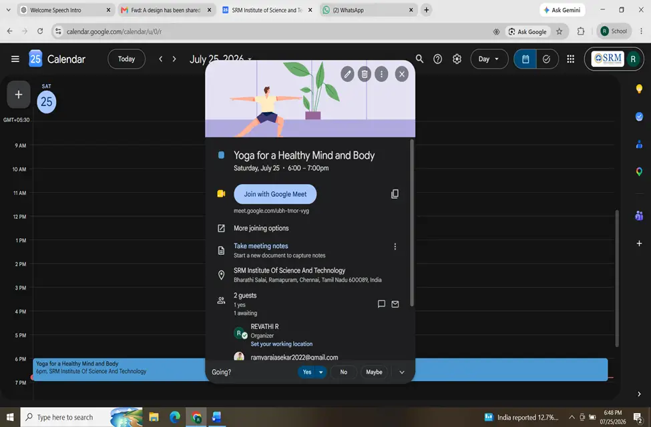Open File Explorer from the taskbar

coord(154,417)
